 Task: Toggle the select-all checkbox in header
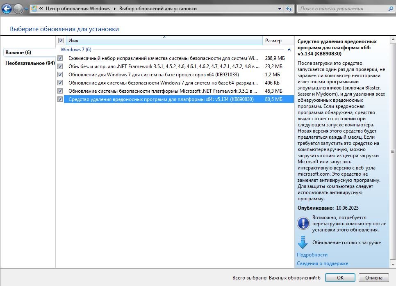point(61,41)
